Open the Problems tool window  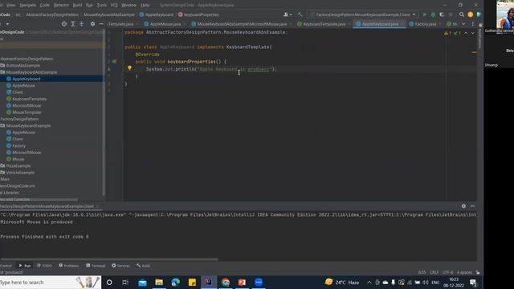pos(69,266)
